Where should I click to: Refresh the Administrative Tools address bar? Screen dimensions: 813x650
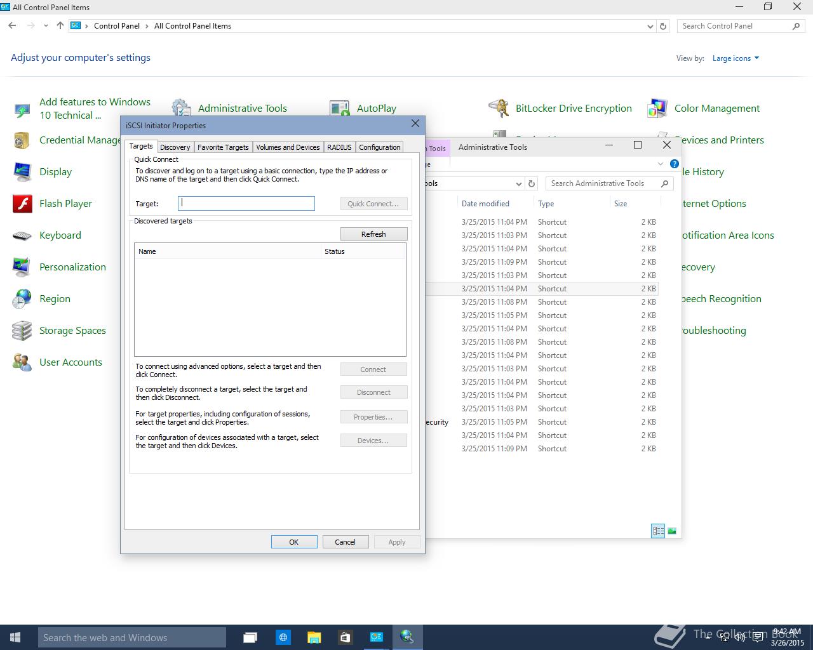point(532,183)
